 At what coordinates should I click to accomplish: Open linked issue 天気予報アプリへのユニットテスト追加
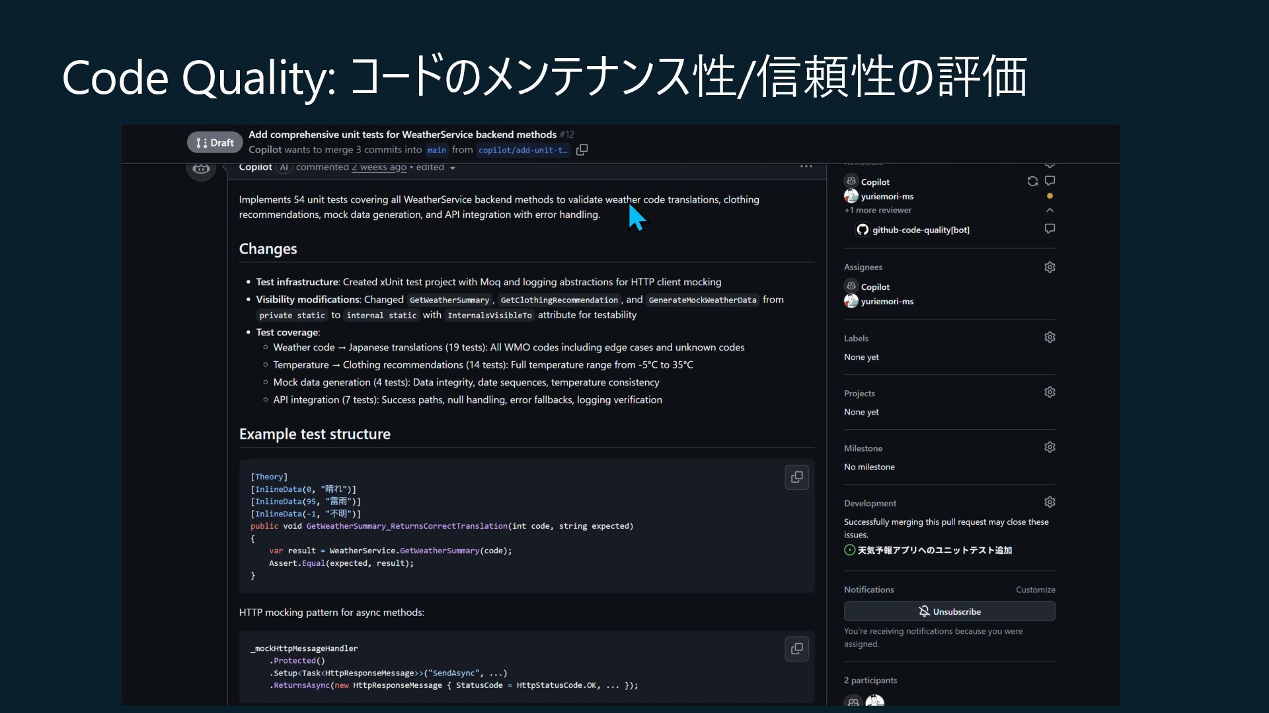tap(934, 550)
